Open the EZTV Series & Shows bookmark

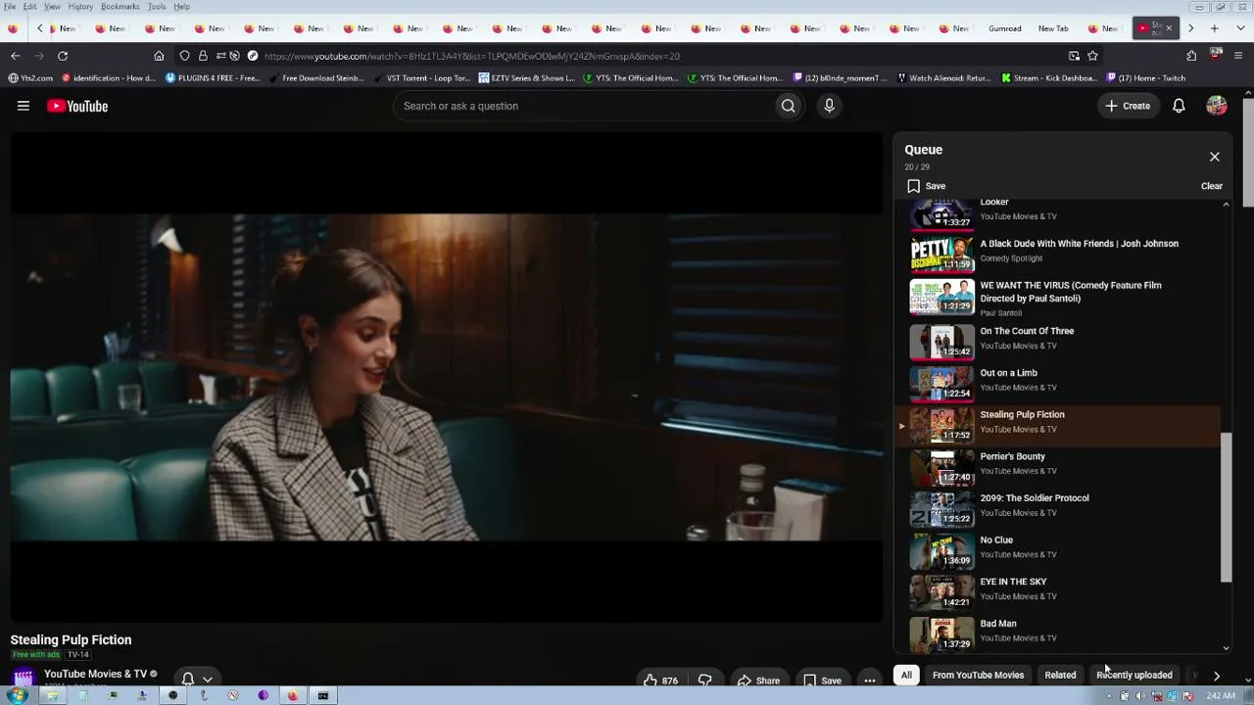click(526, 78)
